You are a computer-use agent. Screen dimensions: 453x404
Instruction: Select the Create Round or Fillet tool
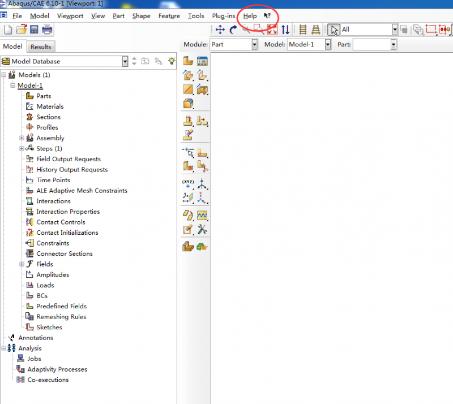188,104
